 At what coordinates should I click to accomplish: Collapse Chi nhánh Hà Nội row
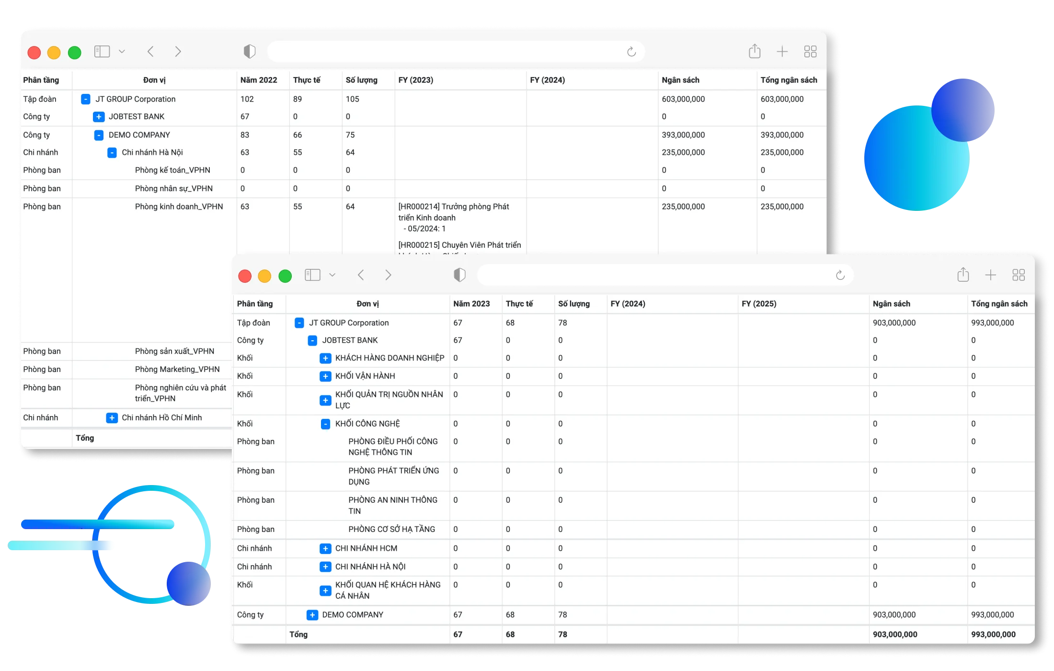tap(112, 153)
